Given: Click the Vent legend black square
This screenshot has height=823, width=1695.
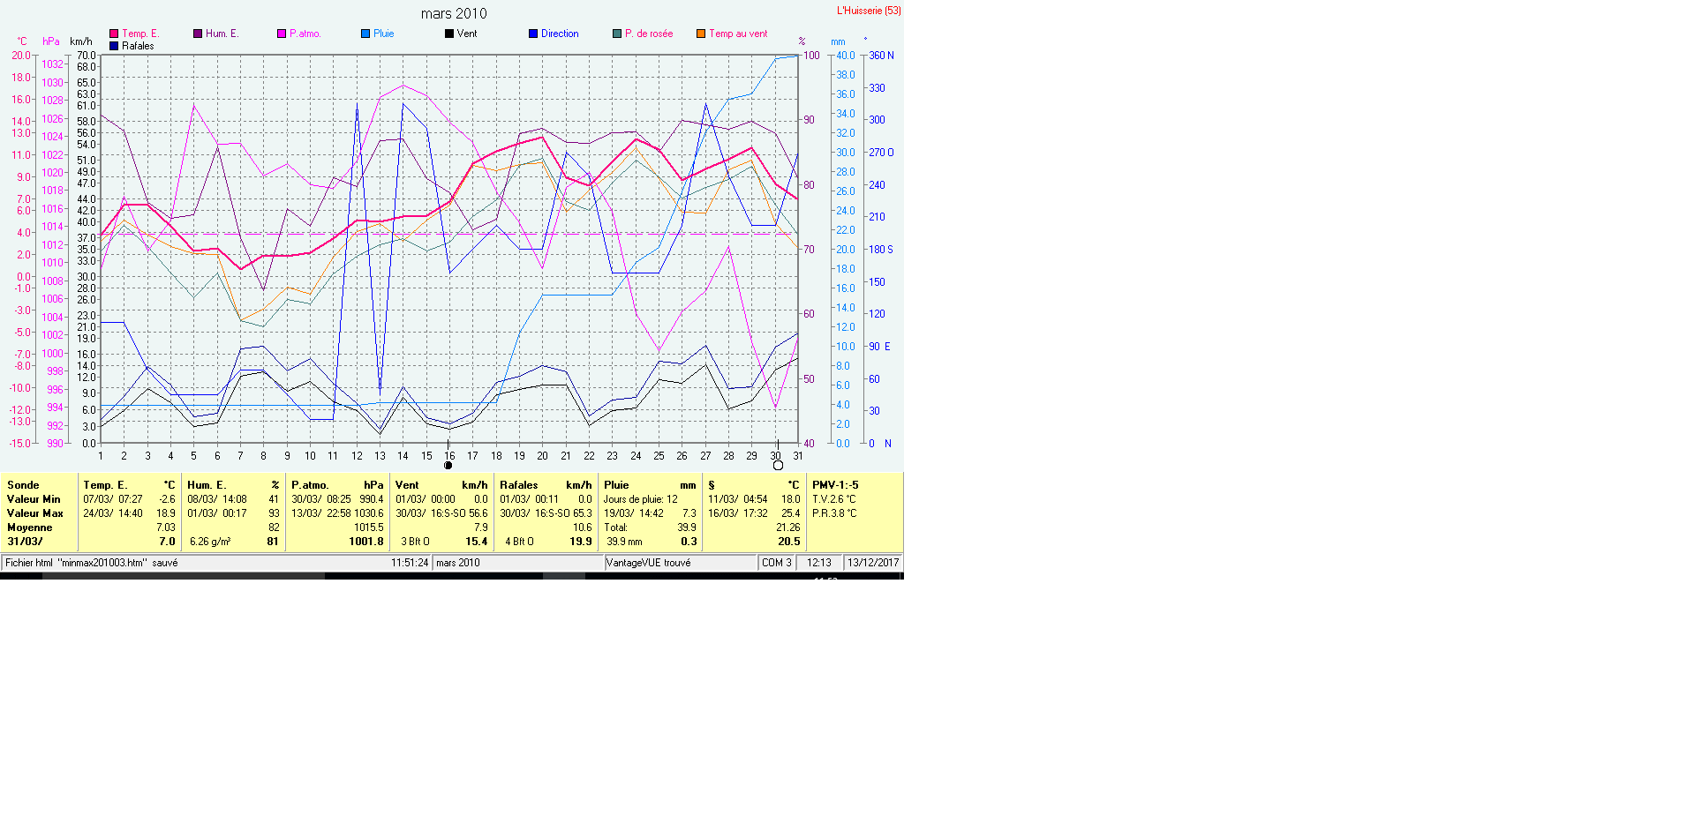Looking at the screenshot, I should tap(449, 34).
